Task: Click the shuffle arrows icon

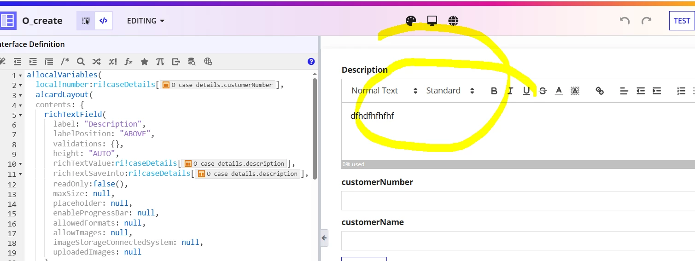Action: tap(96, 61)
